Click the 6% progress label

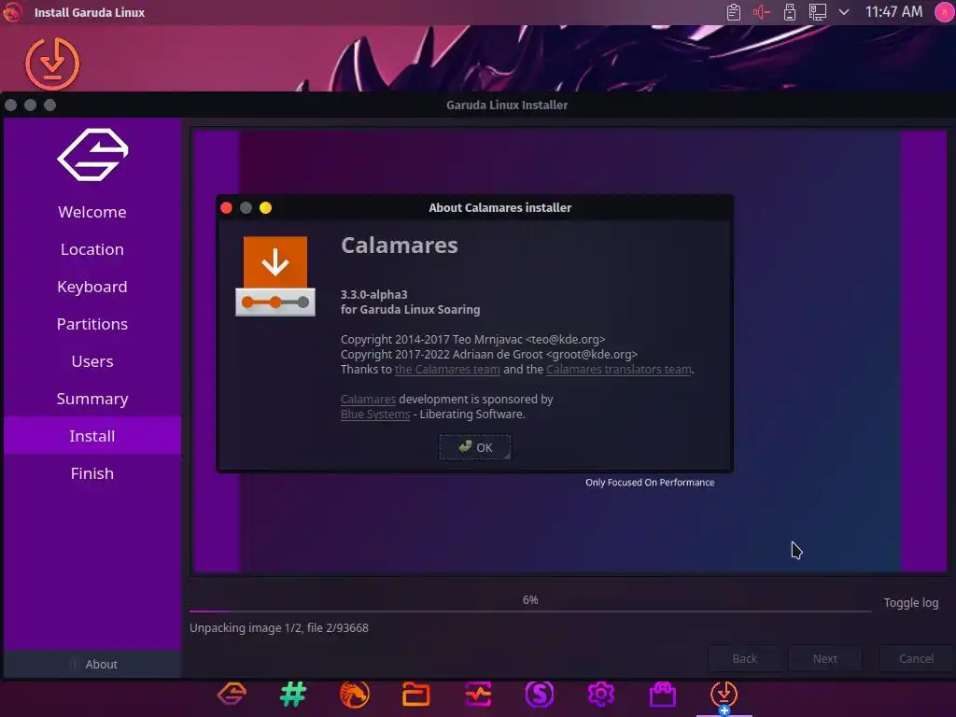(x=530, y=600)
